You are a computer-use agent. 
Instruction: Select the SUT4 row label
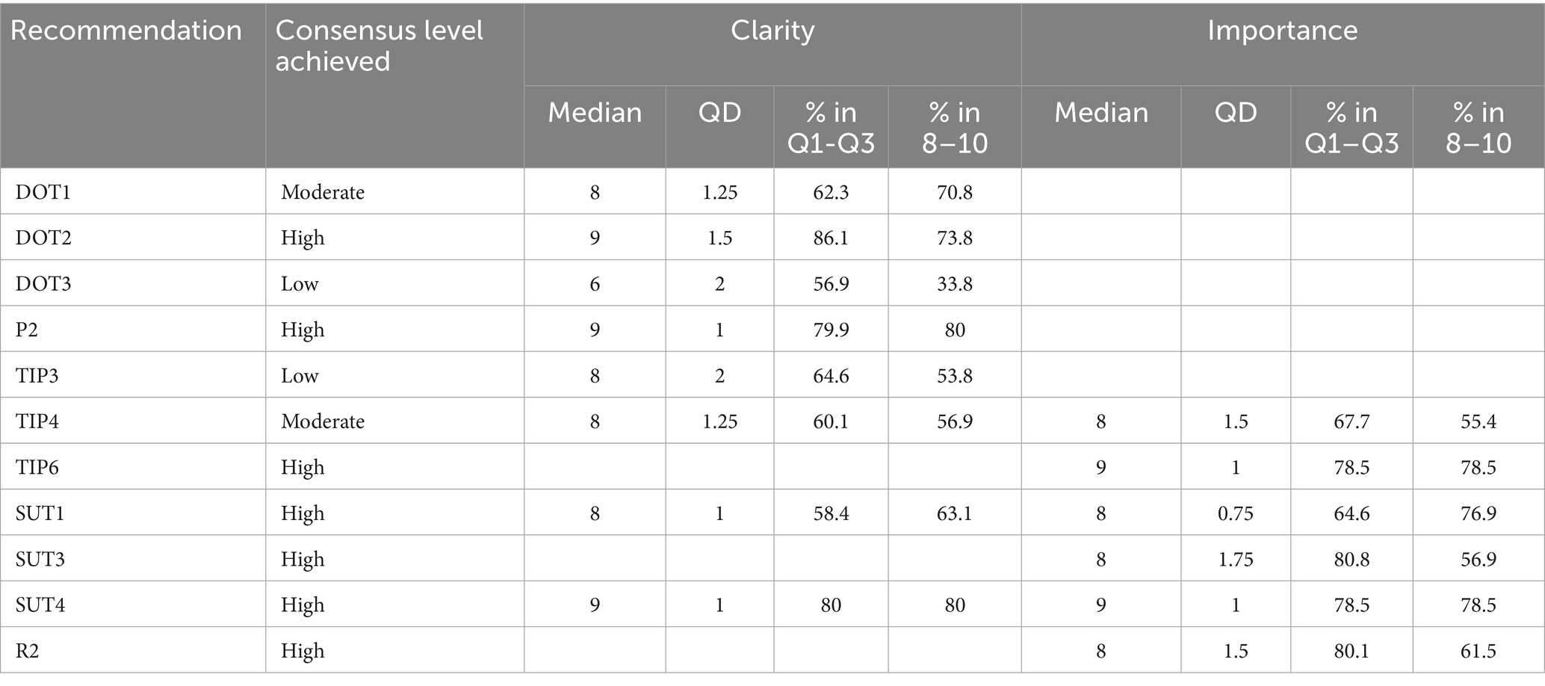pyautogui.click(x=40, y=605)
